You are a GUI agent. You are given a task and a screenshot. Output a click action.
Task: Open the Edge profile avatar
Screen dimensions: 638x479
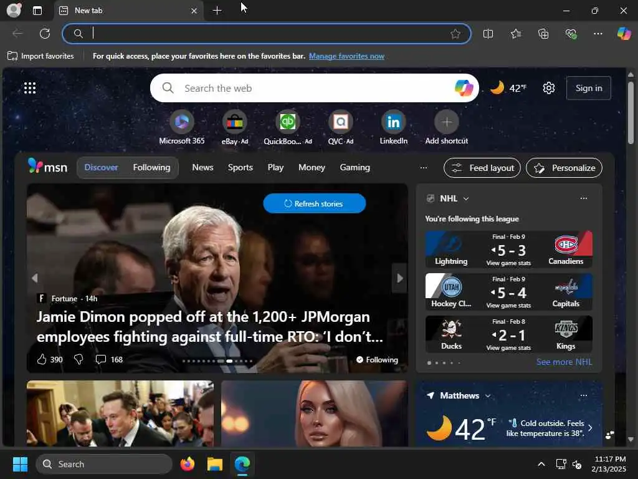click(14, 10)
